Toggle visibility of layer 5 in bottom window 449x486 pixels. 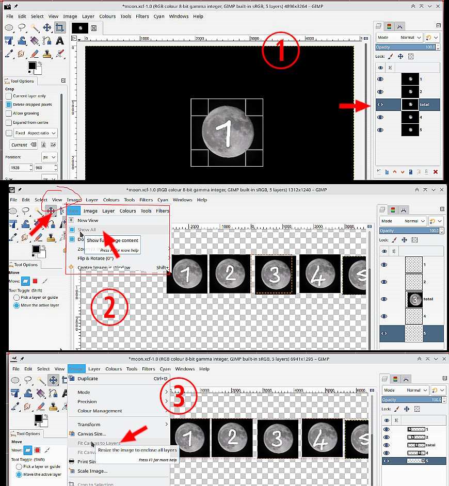(387, 461)
